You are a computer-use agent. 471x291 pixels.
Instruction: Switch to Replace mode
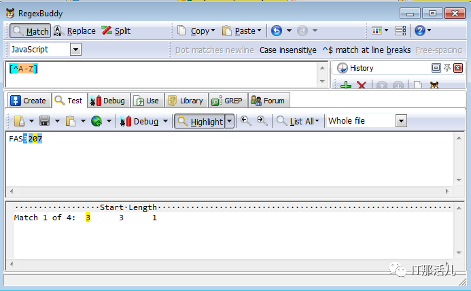coord(75,31)
